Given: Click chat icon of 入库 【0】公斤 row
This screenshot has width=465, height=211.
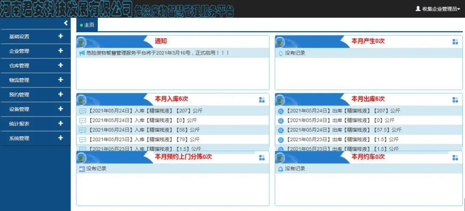Looking at the screenshot, I should pos(83,121).
